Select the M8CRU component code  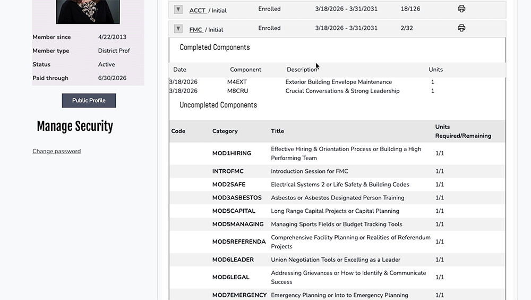238,91
